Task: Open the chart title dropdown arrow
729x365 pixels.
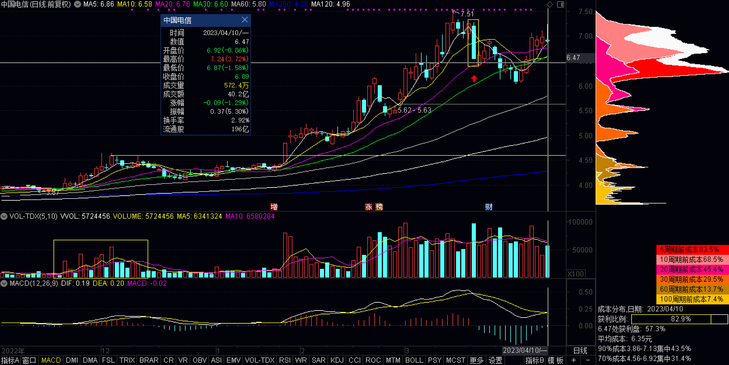Action: tap(77, 4)
